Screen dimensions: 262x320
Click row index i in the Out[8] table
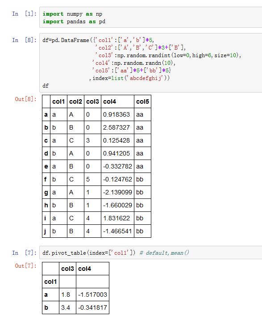click(x=45, y=218)
